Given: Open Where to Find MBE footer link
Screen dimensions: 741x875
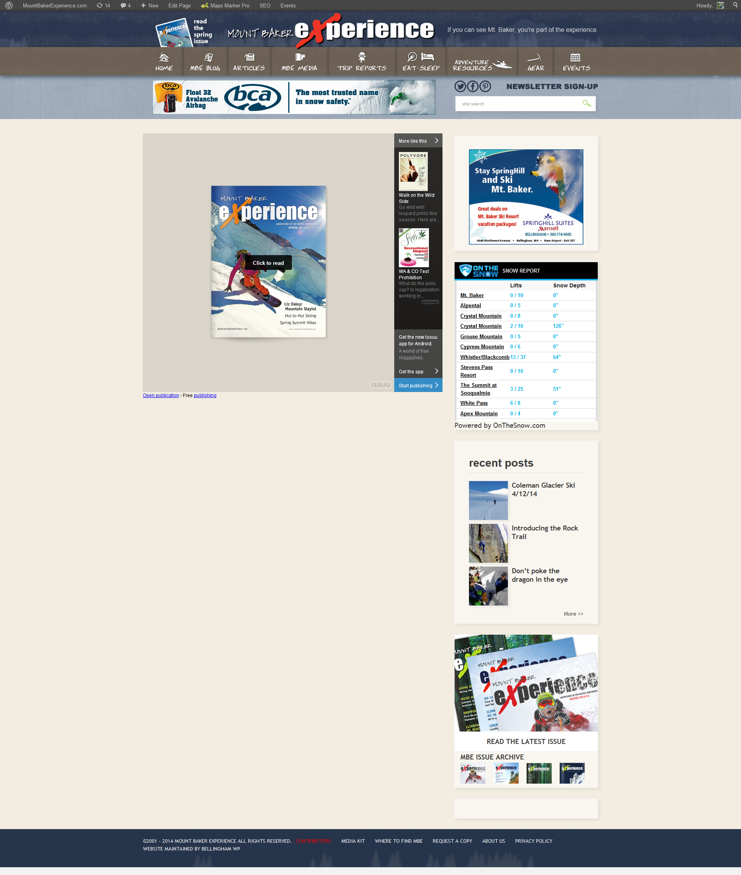Looking at the screenshot, I should pos(399,841).
